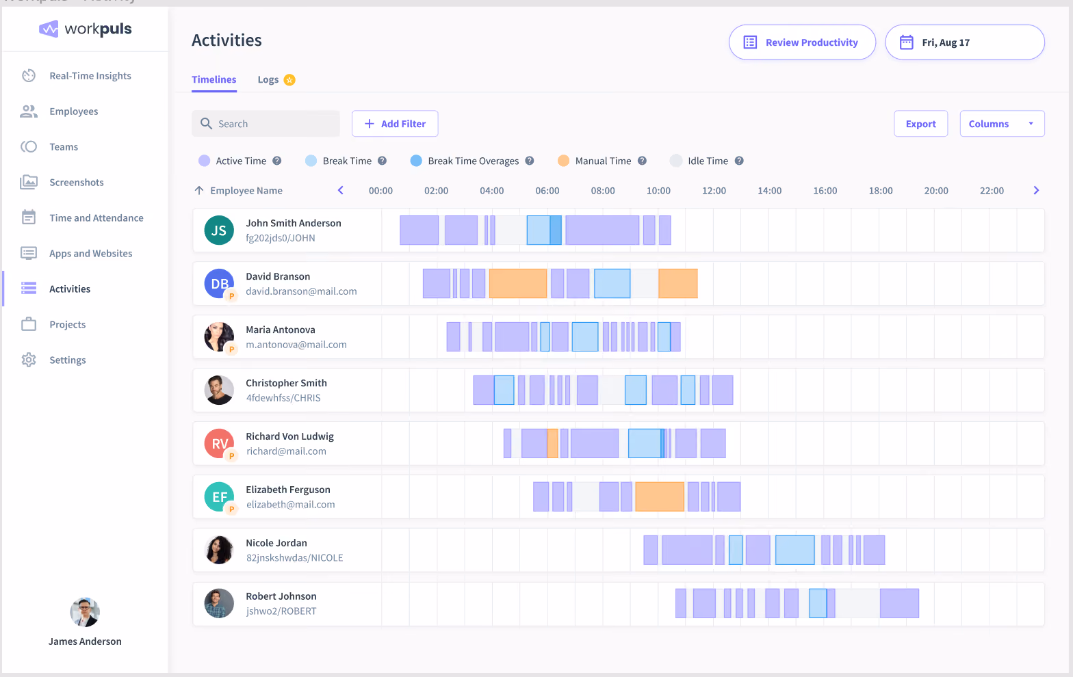The height and width of the screenshot is (677, 1073).
Task: Click Maria Antonova profile photo
Action: tap(219, 337)
